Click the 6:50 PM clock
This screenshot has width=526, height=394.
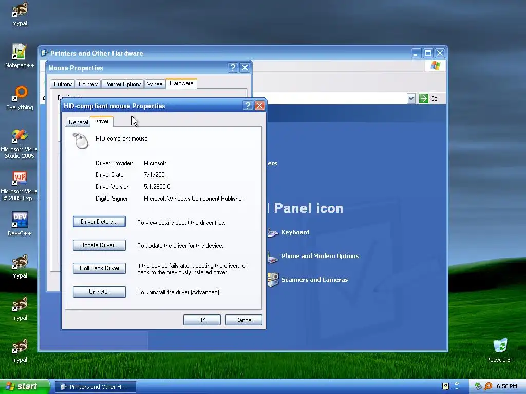tap(506, 386)
